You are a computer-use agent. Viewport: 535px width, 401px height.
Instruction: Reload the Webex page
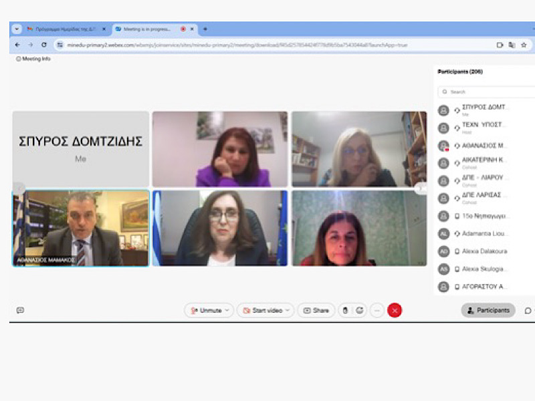[x=44, y=45]
